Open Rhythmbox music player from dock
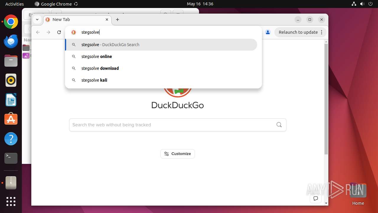 11,80
